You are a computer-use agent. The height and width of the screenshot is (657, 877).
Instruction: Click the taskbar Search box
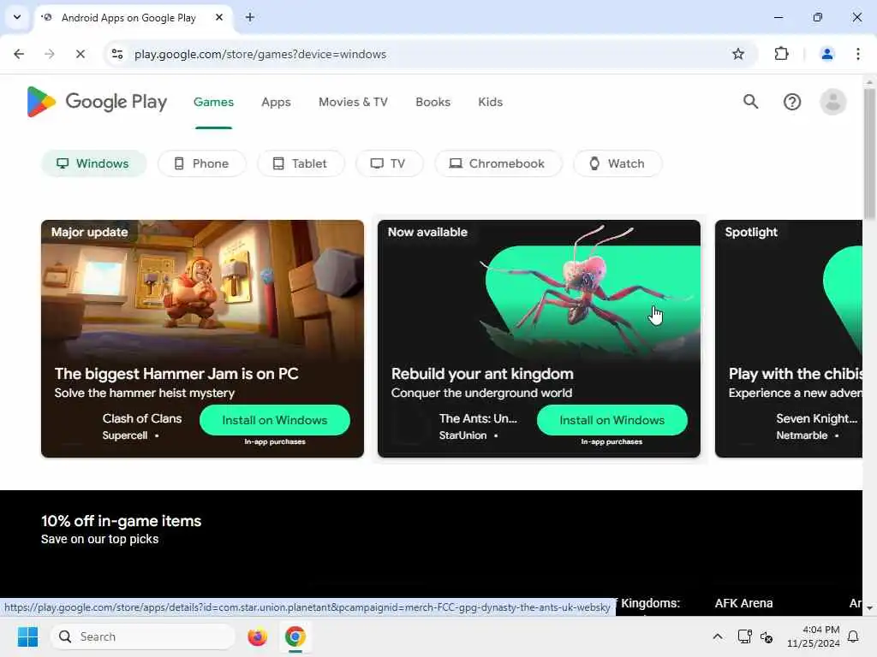[x=143, y=636]
